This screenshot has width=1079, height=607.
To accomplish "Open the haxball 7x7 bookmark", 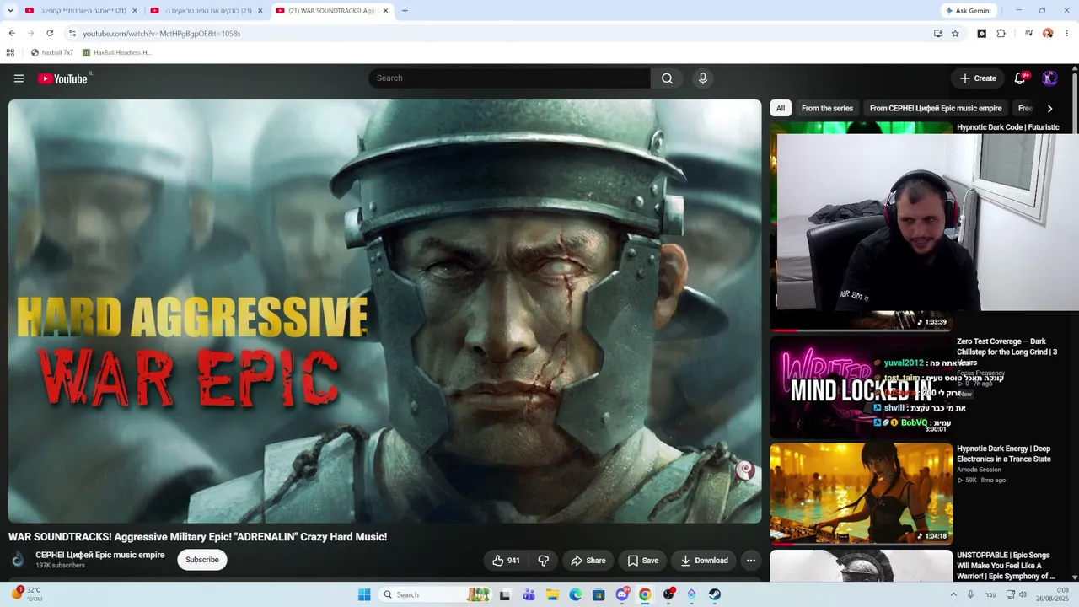I will point(52,52).
